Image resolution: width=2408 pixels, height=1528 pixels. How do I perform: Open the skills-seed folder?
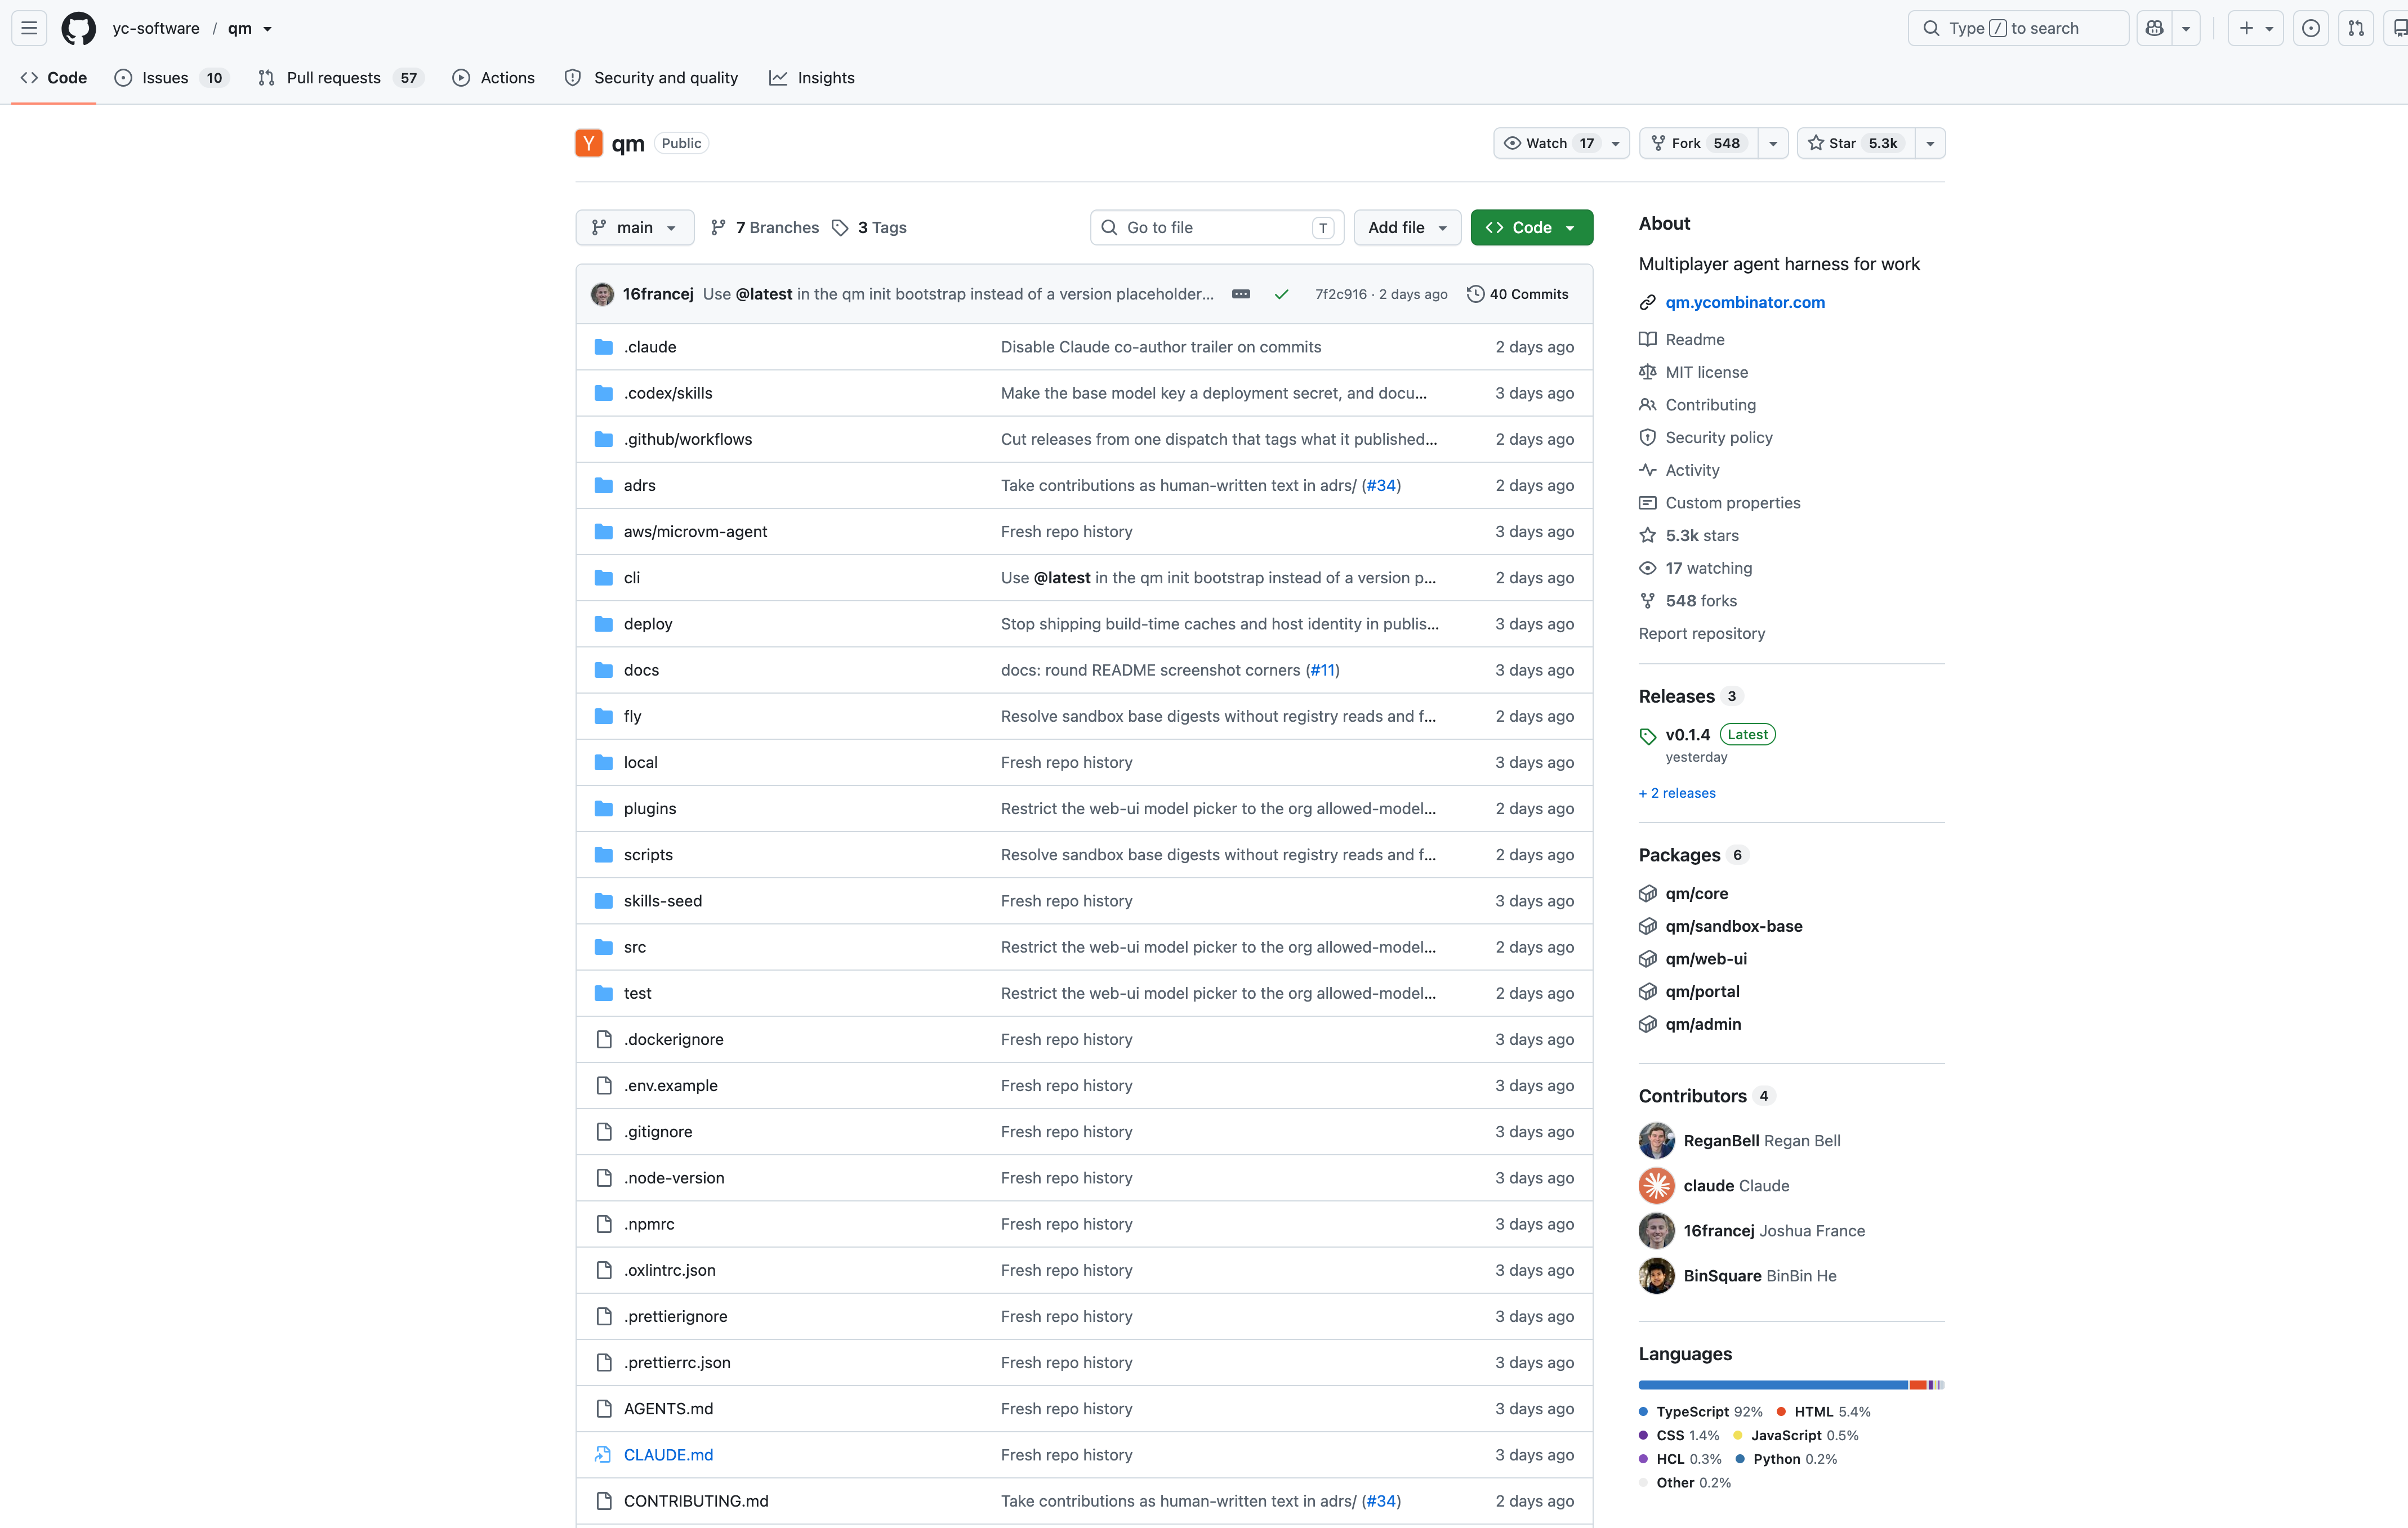pyautogui.click(x=663, y=901)
